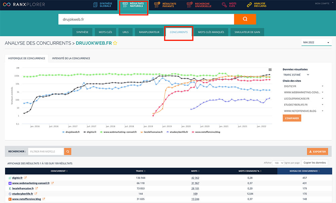Click the Comparer button
This screenshot has width=336, height=203.
(x=292, y=118)
